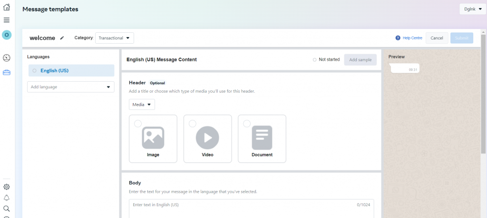This screenshot has width=487, height=218.
Task: Click the Video card label
Action: 207,155
